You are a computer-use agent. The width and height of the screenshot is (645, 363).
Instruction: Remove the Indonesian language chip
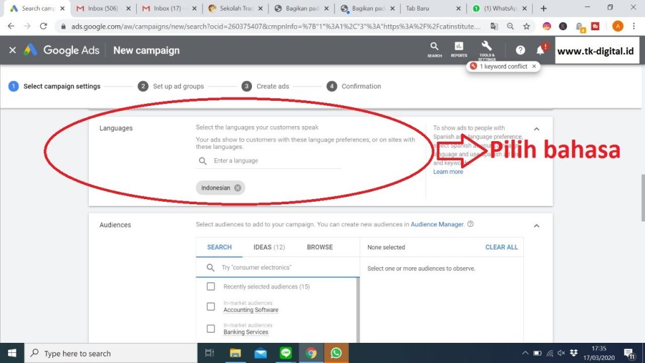point(237,188)
